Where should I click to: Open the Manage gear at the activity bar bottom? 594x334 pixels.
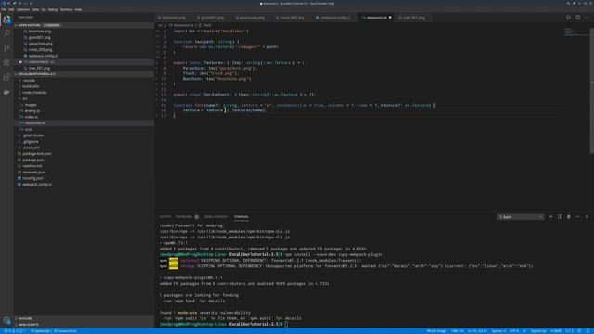[x=6, y=320]
